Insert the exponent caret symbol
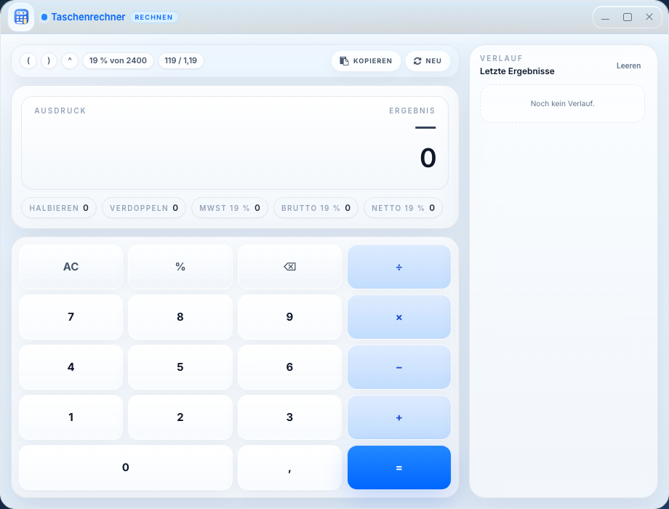The width and height of the screenshot is (669, 509). [70, 61]
